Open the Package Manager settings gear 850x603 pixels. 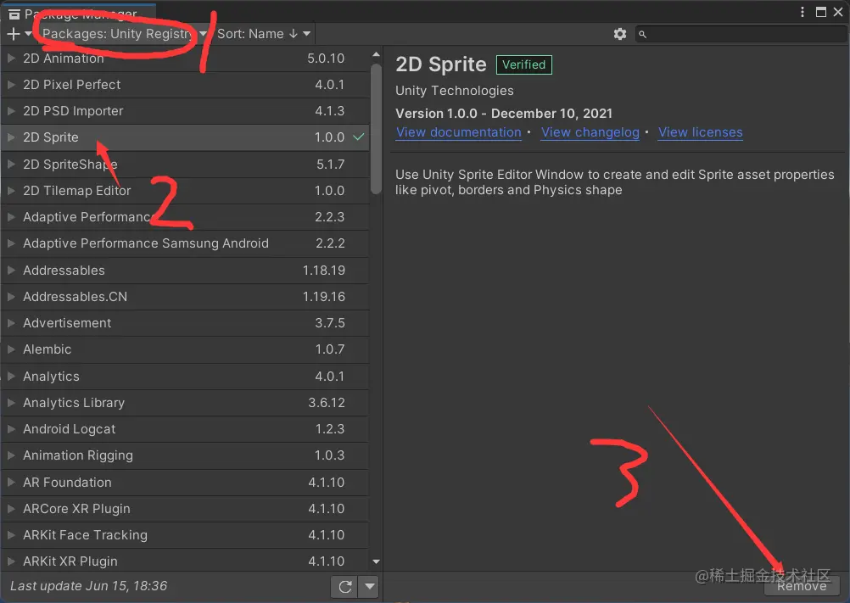(619, 34)
